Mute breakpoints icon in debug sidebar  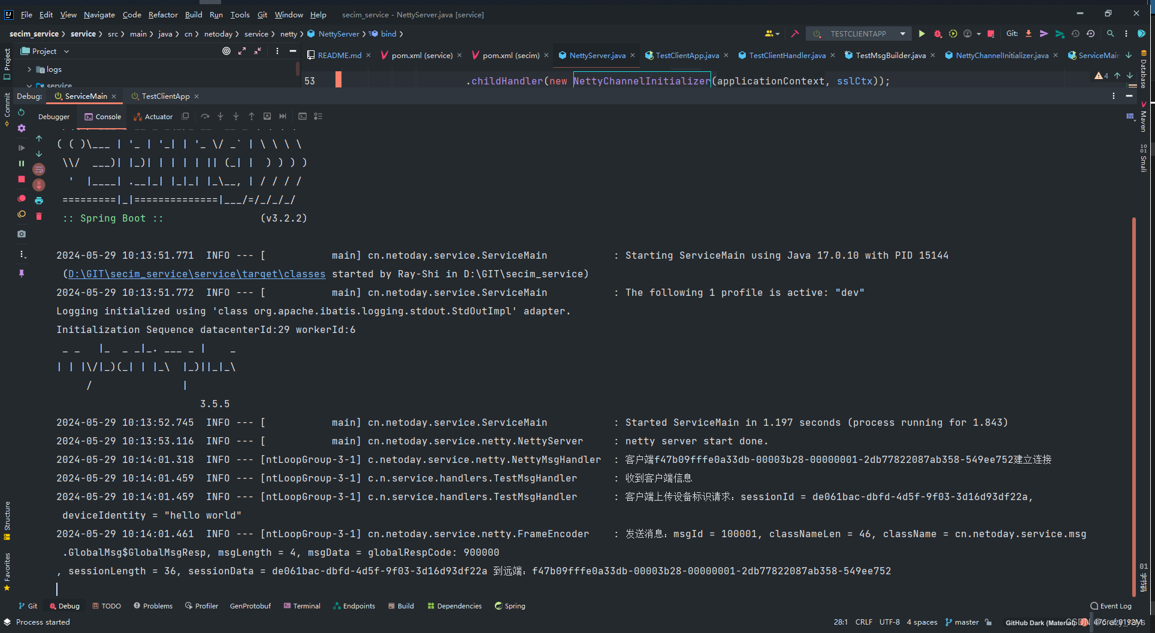click(x=22, y=214)
